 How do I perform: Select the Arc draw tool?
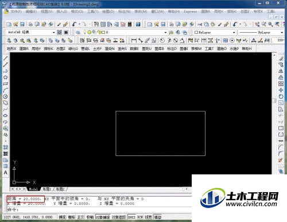pos(6,90)
